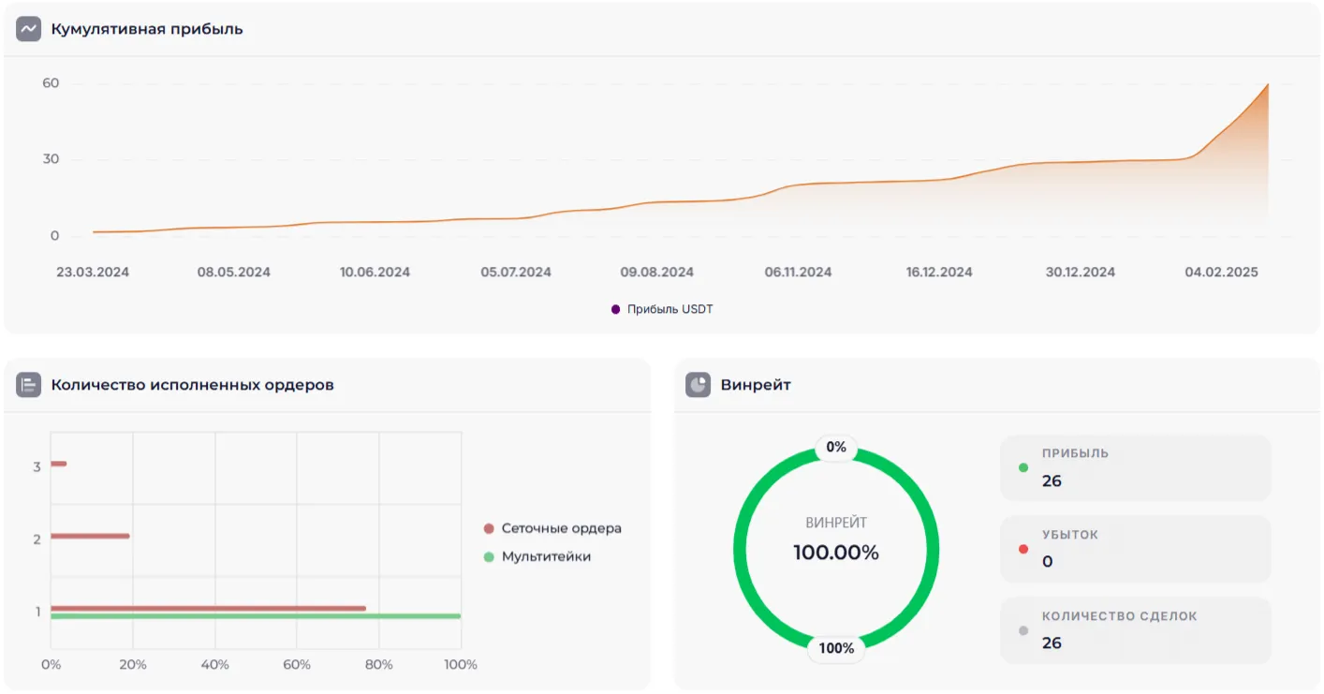The height and width of the screenshot is (694, 1324).
Task: Click the Количество исполненных ордеров heading
Action: (192, 385)
